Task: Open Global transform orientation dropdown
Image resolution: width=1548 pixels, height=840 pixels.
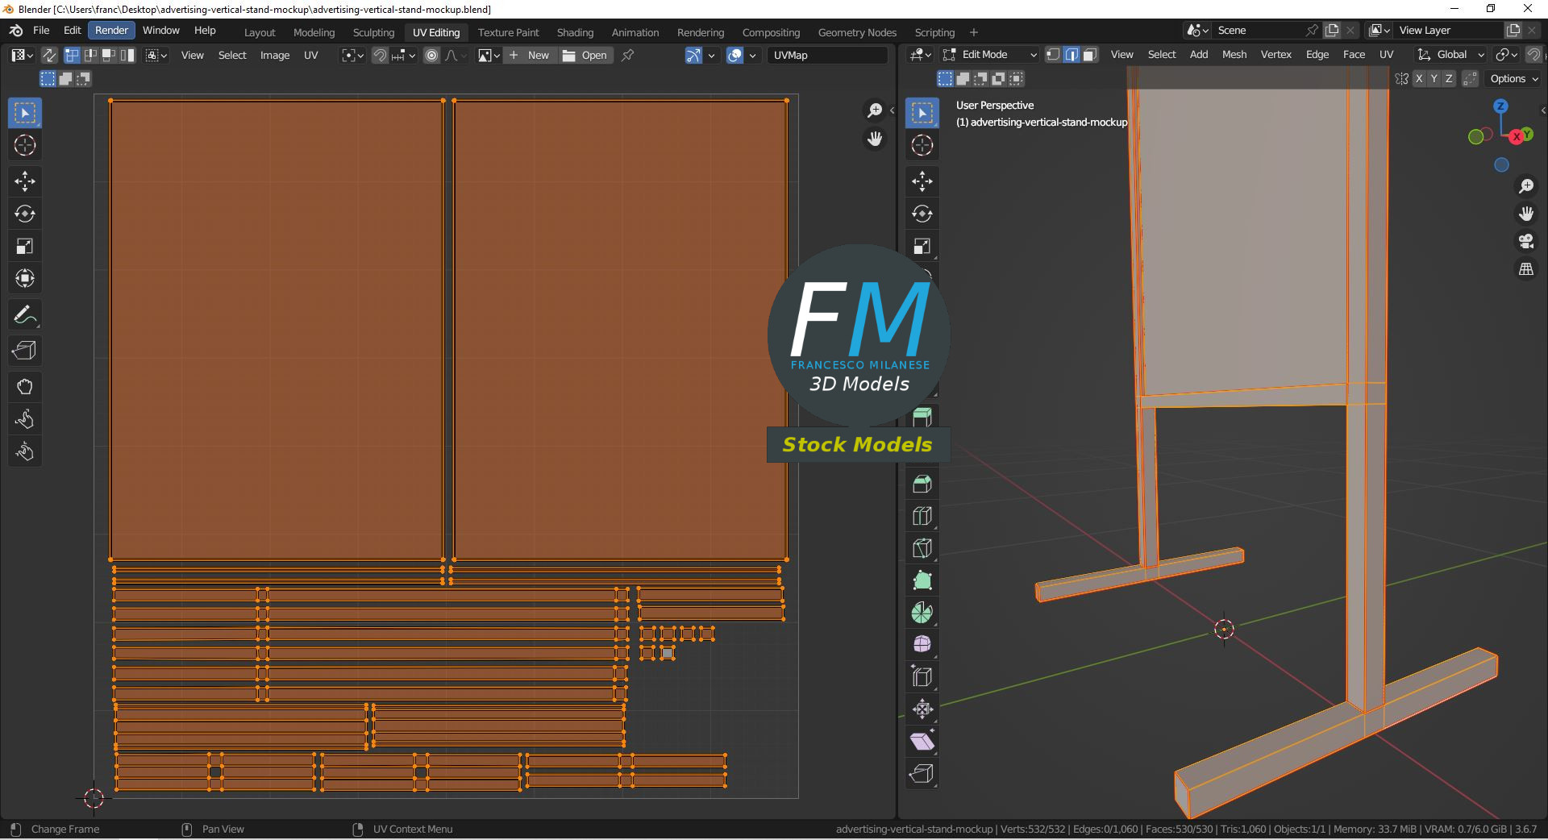Action: tap(1451, 54)
